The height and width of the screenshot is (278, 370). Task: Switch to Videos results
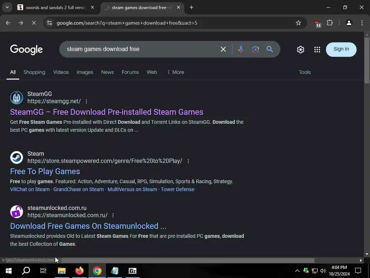[x=61, y=72]
